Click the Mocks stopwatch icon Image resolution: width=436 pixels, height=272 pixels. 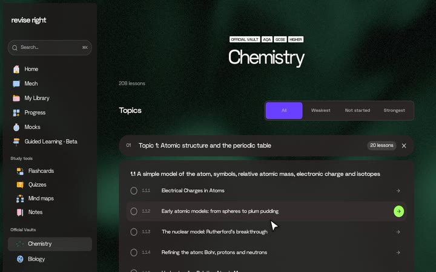pyautogui.click(x=16, y=127)
